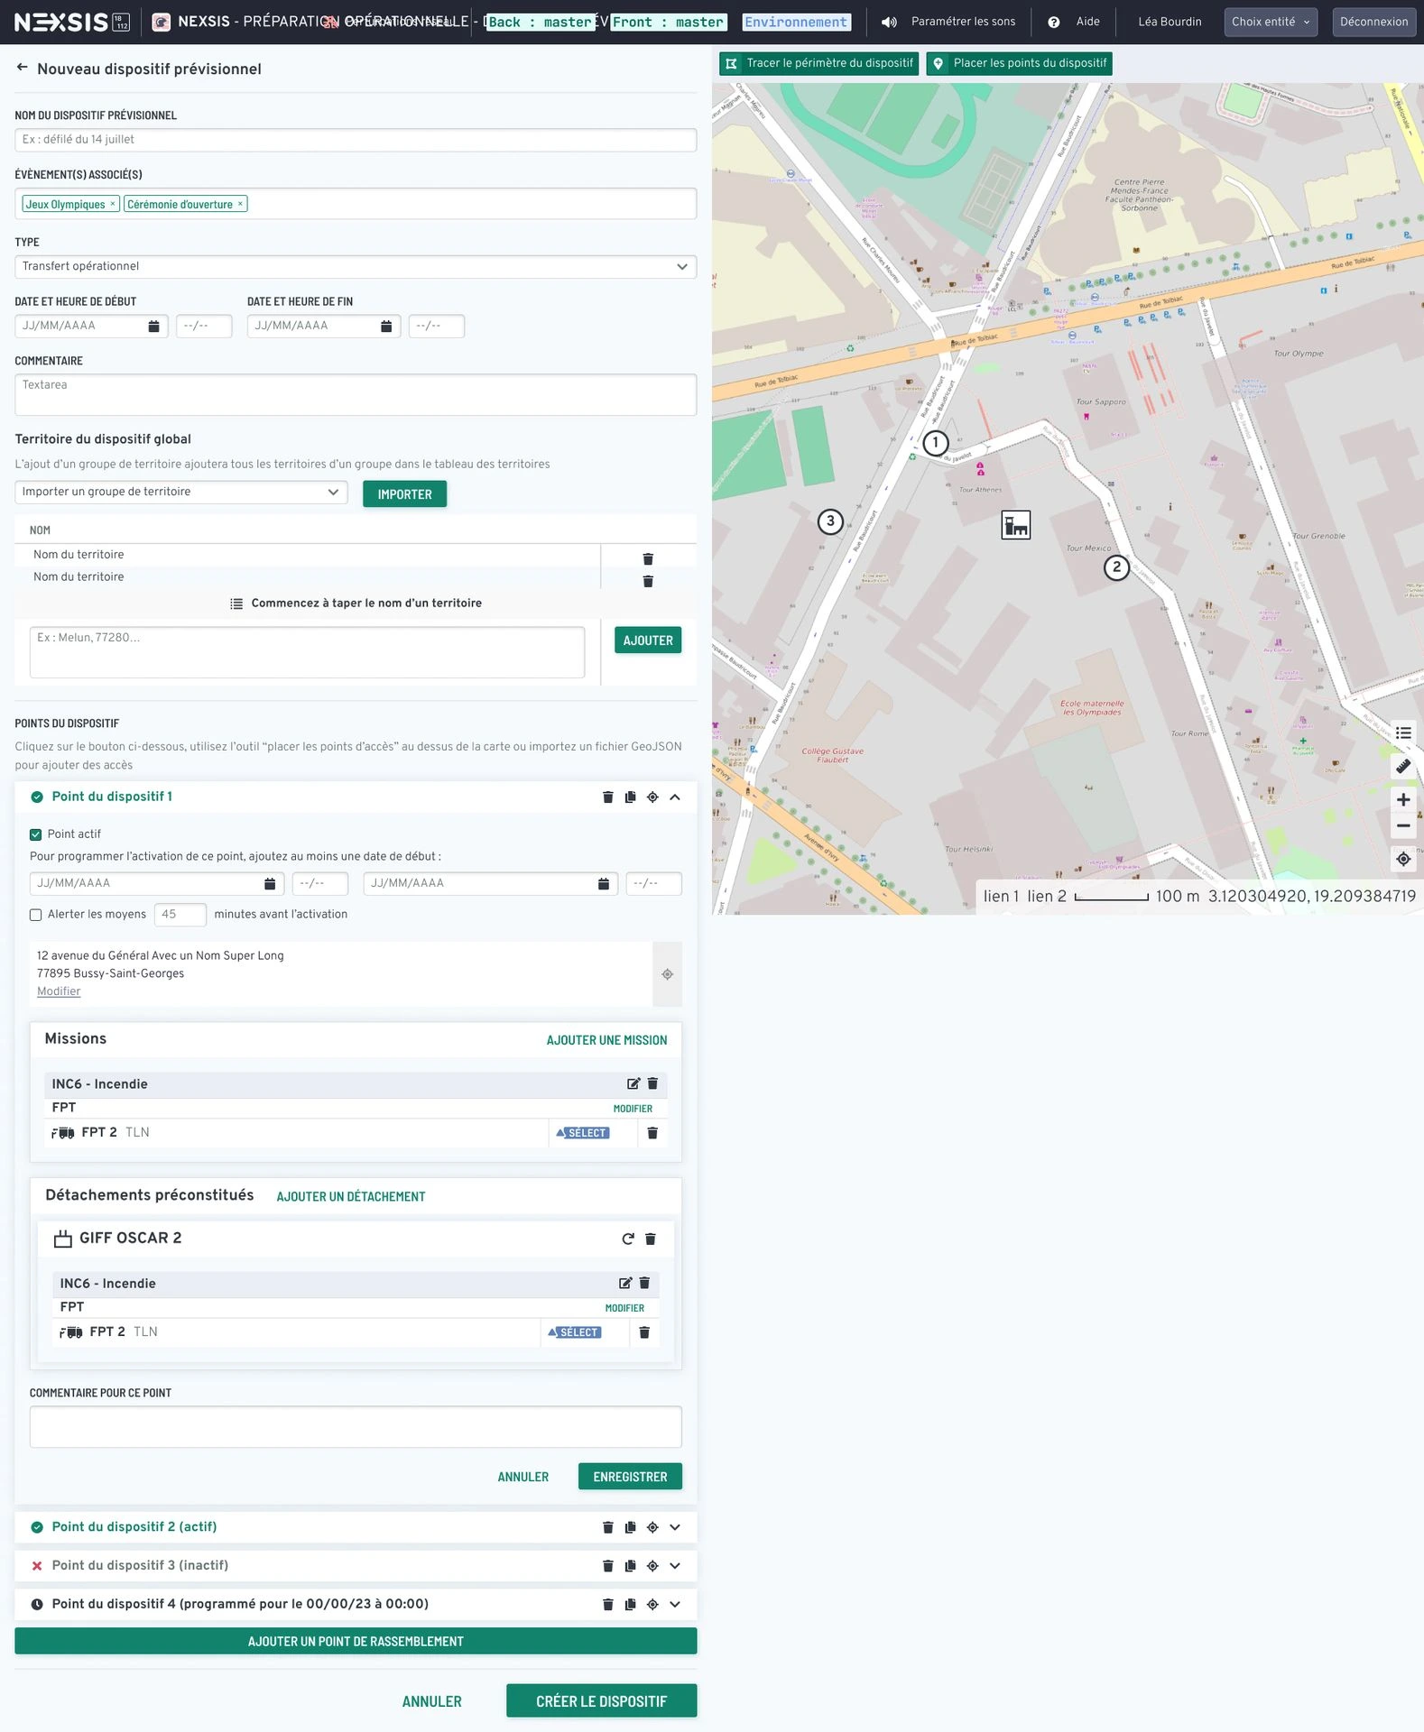Zoom in on the map with plus button
The image size is (1424, 1732).
(x=1402, y=799)
